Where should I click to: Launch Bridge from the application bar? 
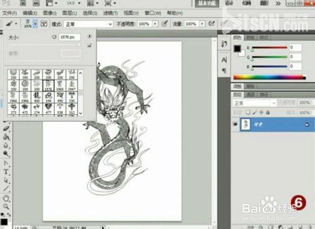(23, 3)
